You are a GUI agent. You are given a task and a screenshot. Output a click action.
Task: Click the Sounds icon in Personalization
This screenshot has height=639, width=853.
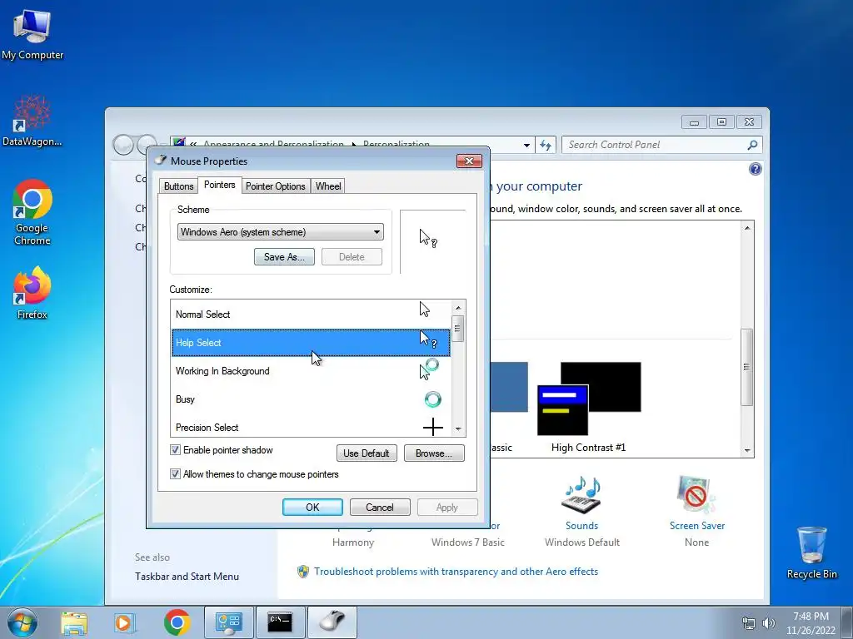[581, 496]
